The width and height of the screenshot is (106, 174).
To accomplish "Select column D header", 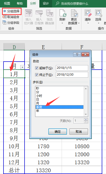I will click(x=14, y=47).
